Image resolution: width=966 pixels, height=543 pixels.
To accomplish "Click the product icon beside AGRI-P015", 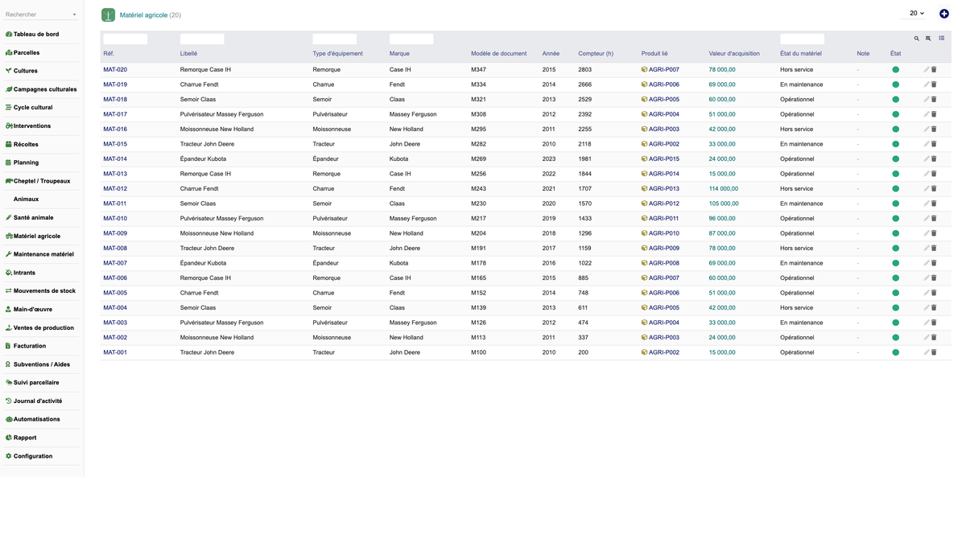I will (644, 159).
